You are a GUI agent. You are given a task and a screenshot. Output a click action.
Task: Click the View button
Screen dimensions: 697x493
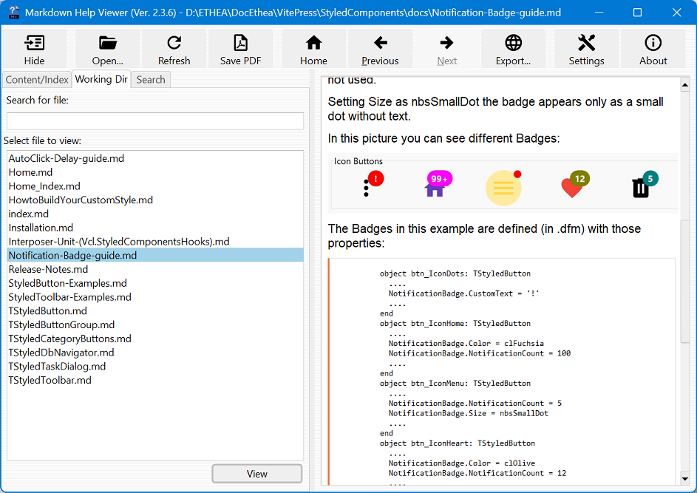[x=257, y=474]
